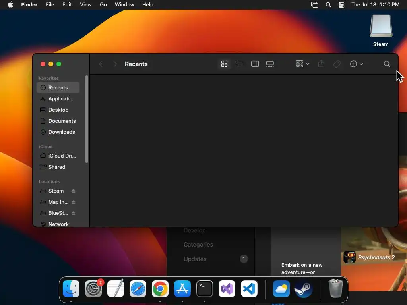Open Finder from the Dock
Viewport: 407px width, 305px height.
click(x=71, y=289)
